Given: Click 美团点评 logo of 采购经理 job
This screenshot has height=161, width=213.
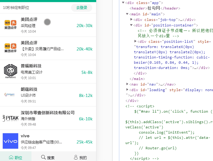Looking at the screenshot, I should pyautogui.click(x=10, y=25).
